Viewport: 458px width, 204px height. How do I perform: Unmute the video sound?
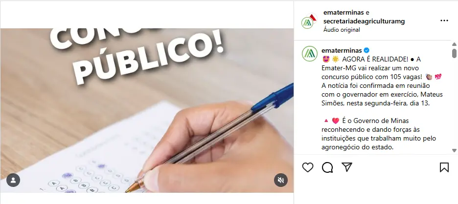tap(281, 180)
